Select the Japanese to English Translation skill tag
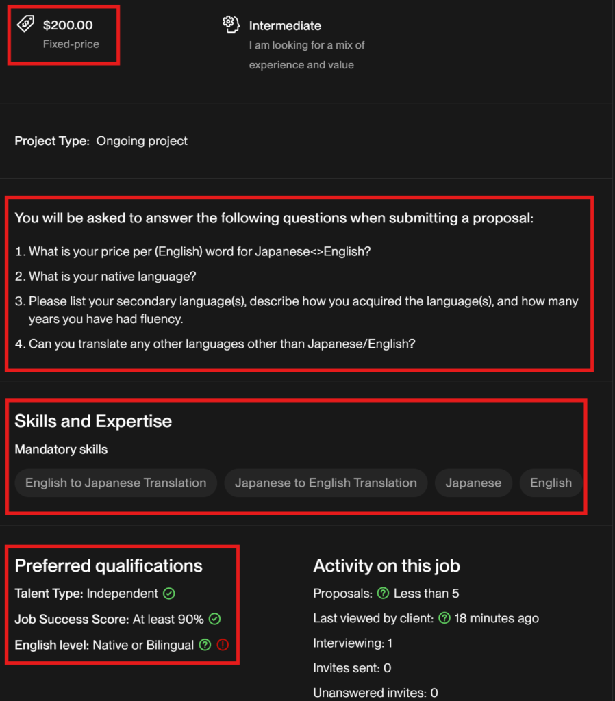Viewport: 615px width, 701px height. click(x=325, y=483)
